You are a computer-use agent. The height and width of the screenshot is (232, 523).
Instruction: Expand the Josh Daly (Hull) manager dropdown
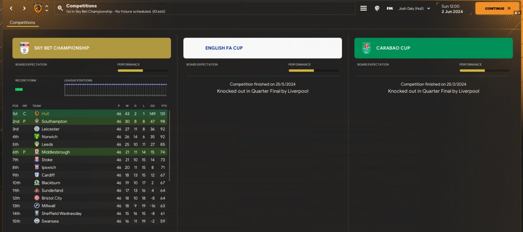pos(414,8)
